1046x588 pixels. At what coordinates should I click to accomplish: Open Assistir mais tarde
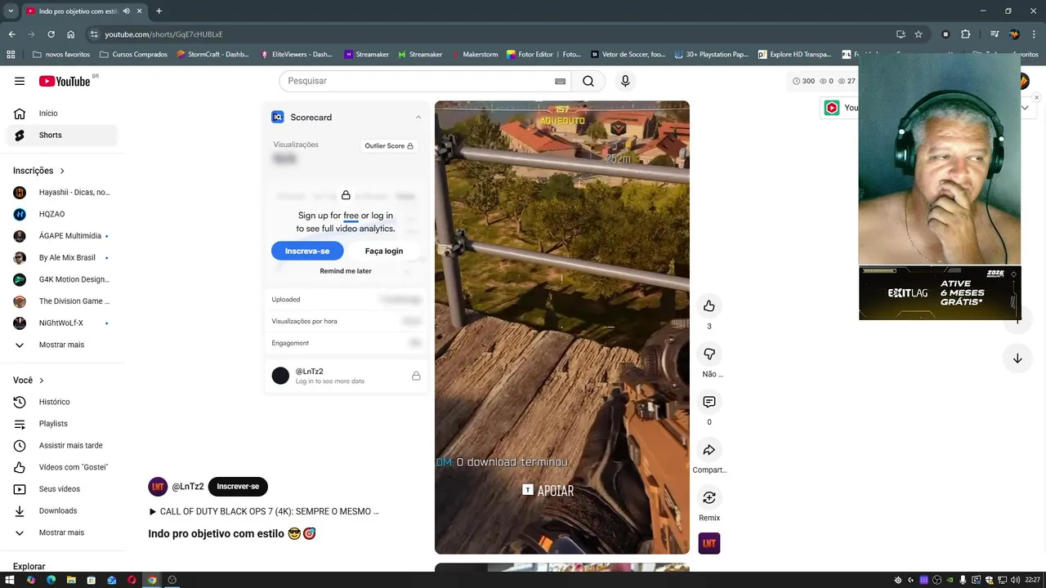[62, 445]
